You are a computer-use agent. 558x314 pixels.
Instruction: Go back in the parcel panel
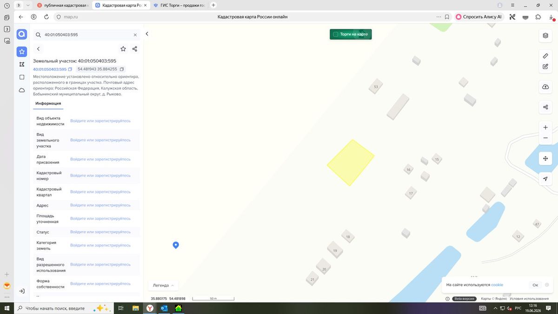point(38,49)
